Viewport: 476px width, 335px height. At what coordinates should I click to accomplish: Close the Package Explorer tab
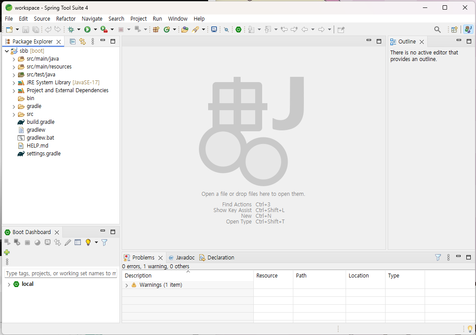(x=58, y=42)
